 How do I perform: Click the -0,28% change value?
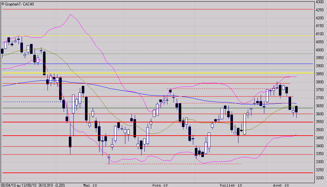point(60,185)
